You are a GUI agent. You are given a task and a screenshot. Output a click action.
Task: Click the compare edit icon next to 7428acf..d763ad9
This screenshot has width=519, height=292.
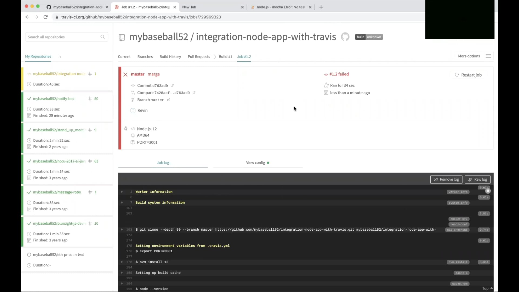point(194,93)
